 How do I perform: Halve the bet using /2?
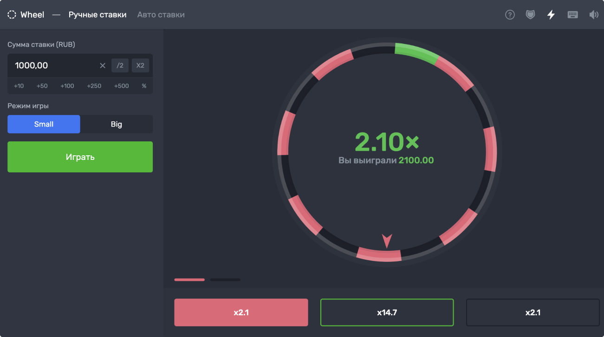[x=120, y=65]
